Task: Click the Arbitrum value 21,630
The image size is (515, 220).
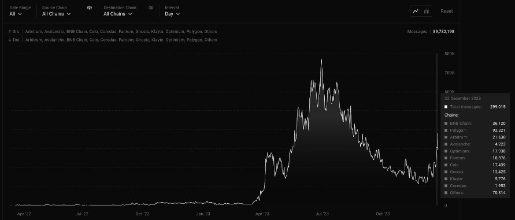Action: coord(499,137)
